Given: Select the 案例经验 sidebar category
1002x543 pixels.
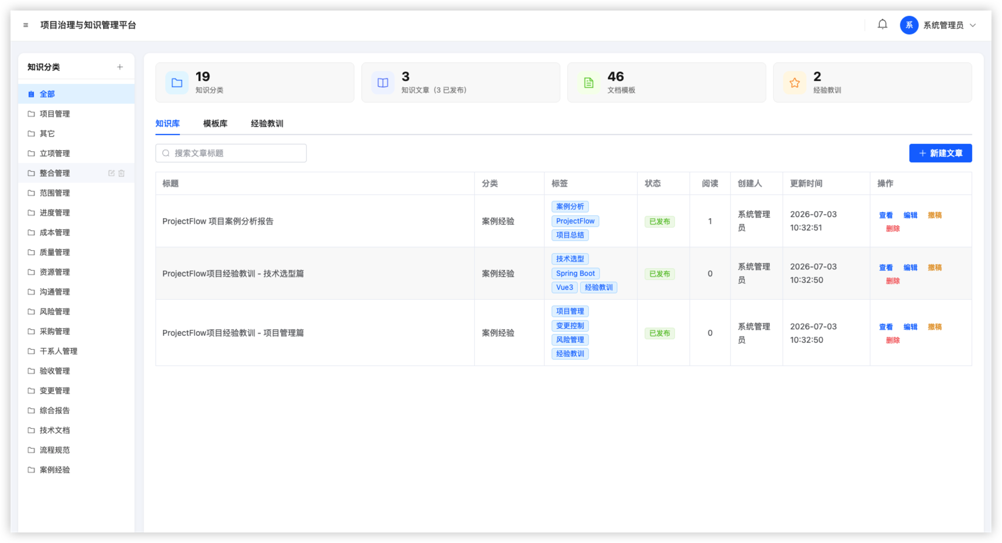Looking at the screenshot, I should (x=76, y=470).
